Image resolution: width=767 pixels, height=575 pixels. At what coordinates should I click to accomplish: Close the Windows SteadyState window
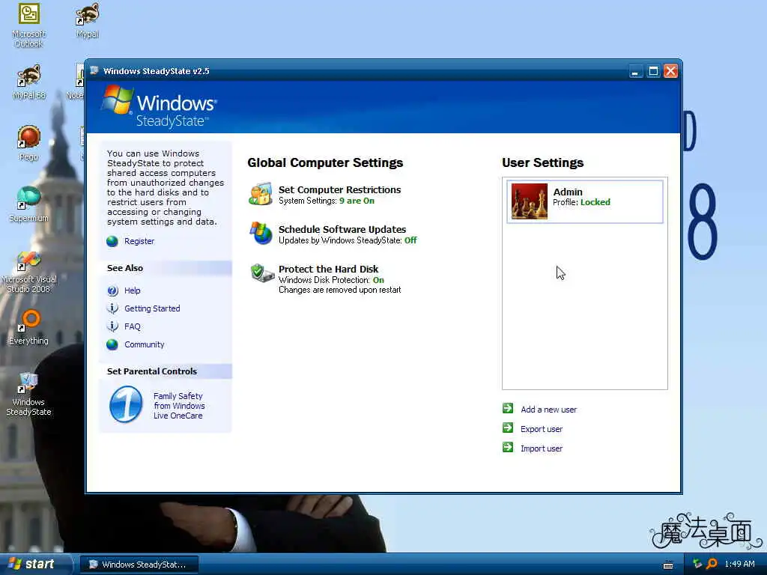(x=670, y=71)
